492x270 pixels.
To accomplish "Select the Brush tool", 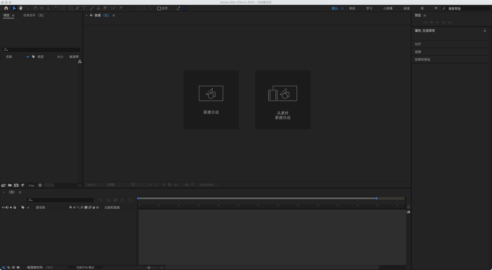I will [x=92, y=8].
